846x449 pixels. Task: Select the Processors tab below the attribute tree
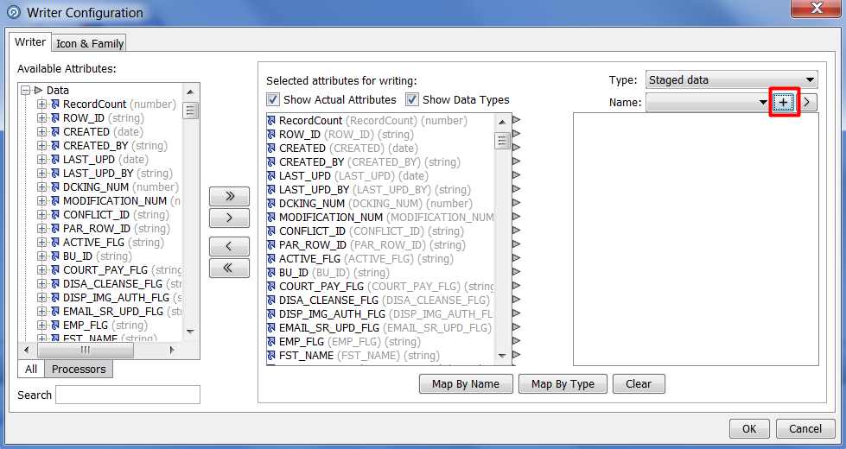point(79,370)
